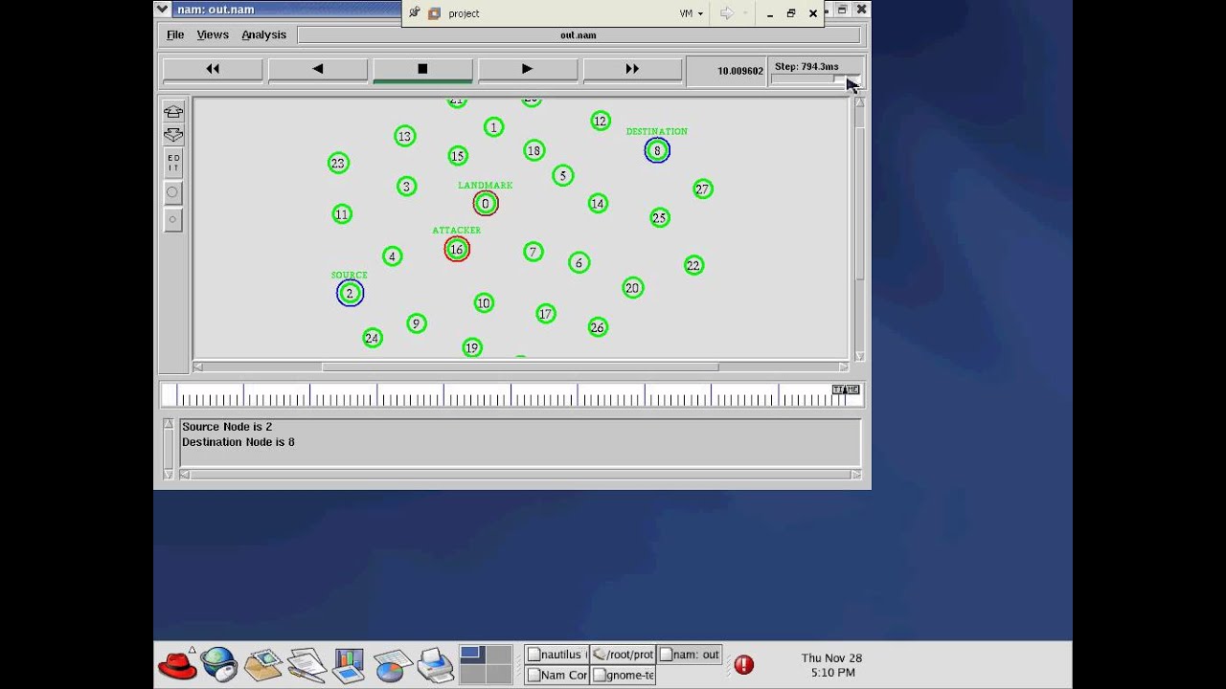Select node 27 in the topology
The width and height of the screenshot is (1226, 689).
click(x=702, y=189)
